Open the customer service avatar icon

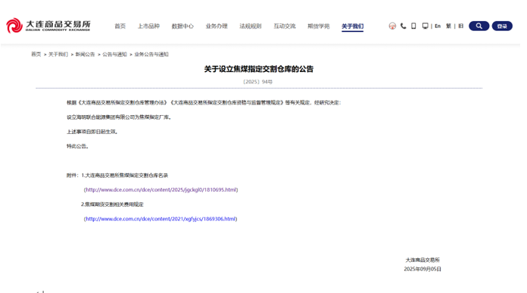[392, 26]
